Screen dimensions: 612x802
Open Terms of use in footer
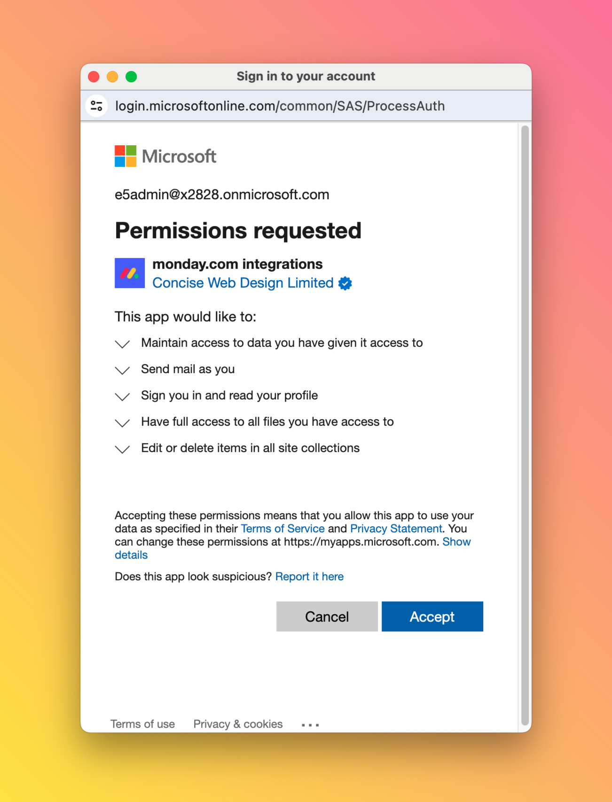pos(142,724)
